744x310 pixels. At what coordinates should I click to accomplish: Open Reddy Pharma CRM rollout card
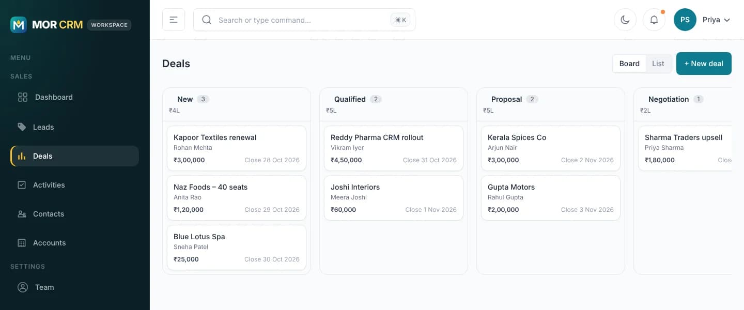[x=394, y=148]
